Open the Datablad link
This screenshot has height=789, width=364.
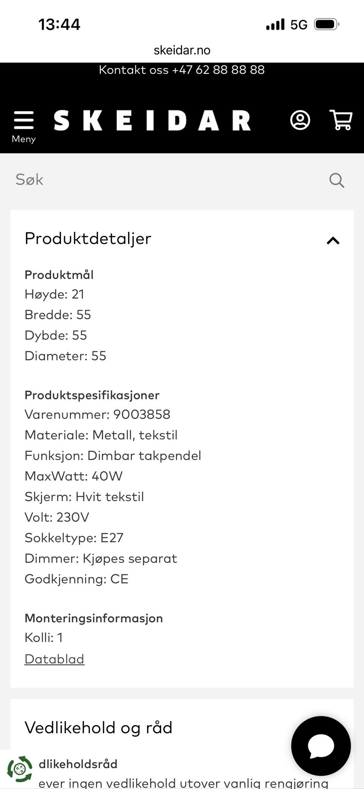tap(54, 659)
